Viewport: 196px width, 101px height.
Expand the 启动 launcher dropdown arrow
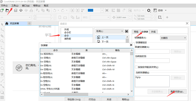(166, 10)
